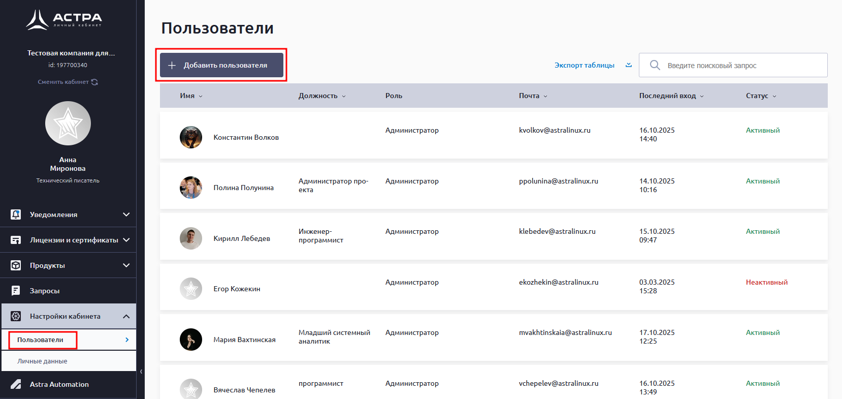
Task: Expand the Уведомления menu chevron
Action: coord(126,214)
